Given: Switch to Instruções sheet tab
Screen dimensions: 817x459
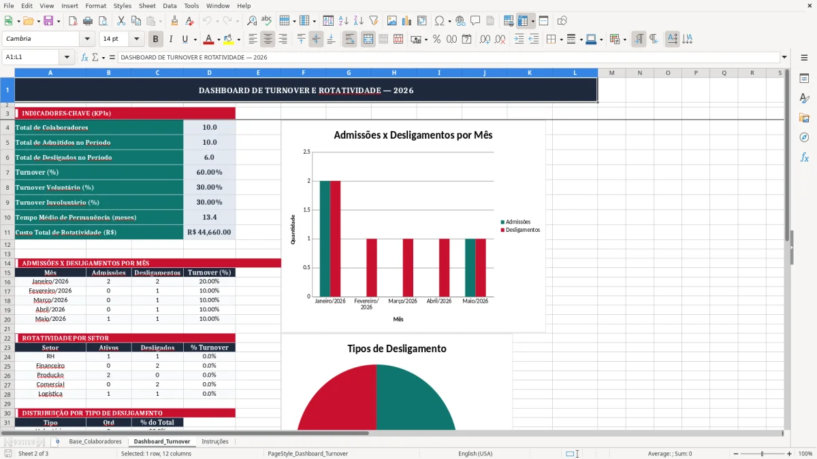Looking at the screenshot, I should [x=215, y=441].
